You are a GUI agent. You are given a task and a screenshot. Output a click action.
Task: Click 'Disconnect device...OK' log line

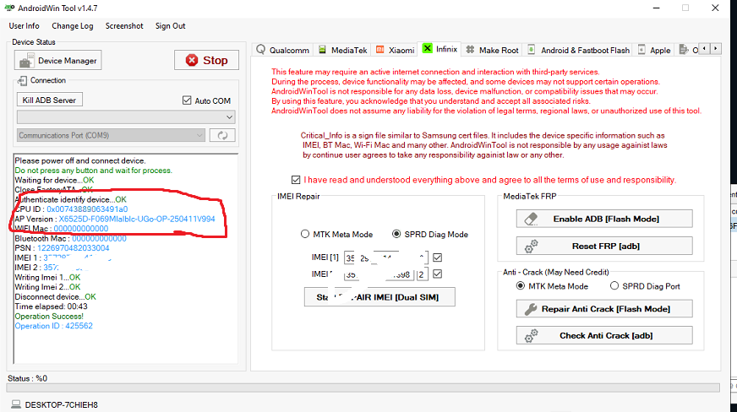pyautogui.click(x=56, y=296)
